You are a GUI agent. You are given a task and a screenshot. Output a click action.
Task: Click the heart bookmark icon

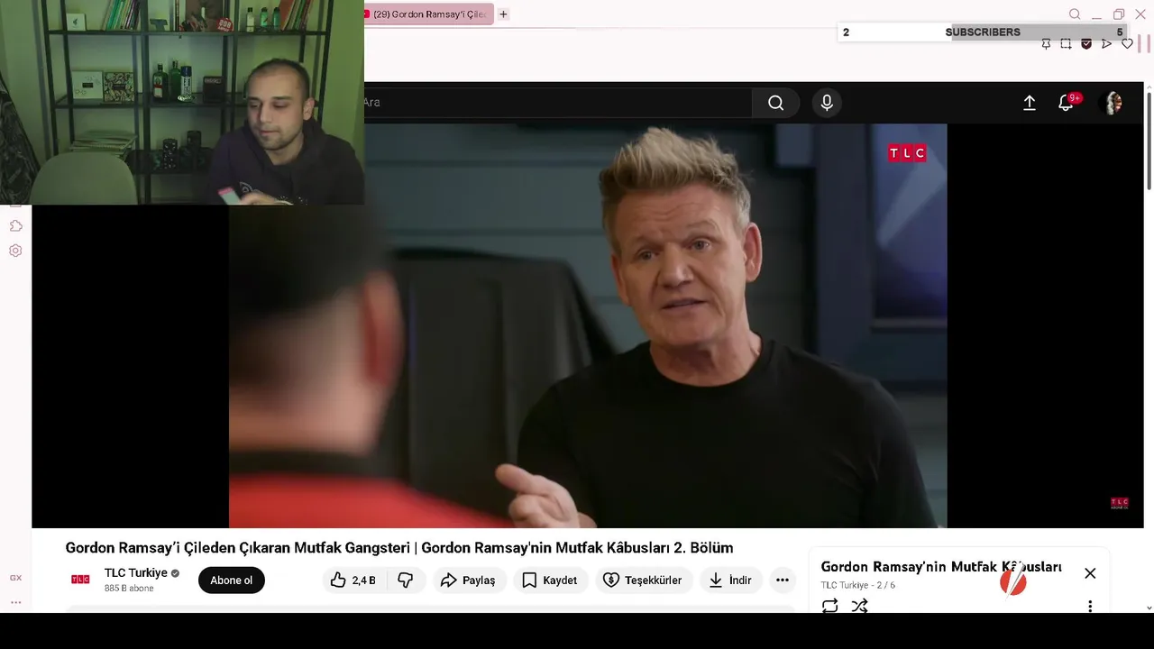click(1127, 44)
